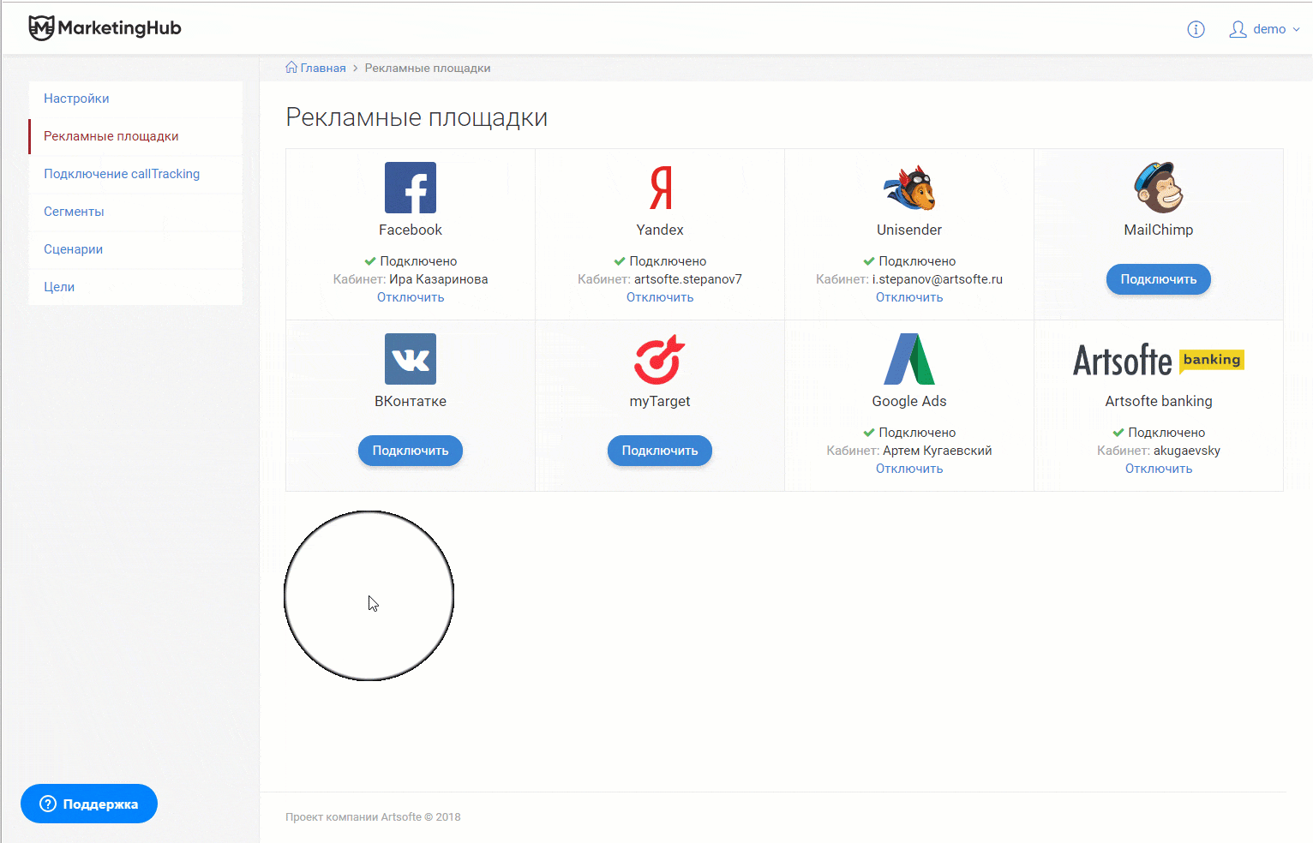Click the MarketingHub logo
Screen dimensions: 1313x843
[105, 28]
